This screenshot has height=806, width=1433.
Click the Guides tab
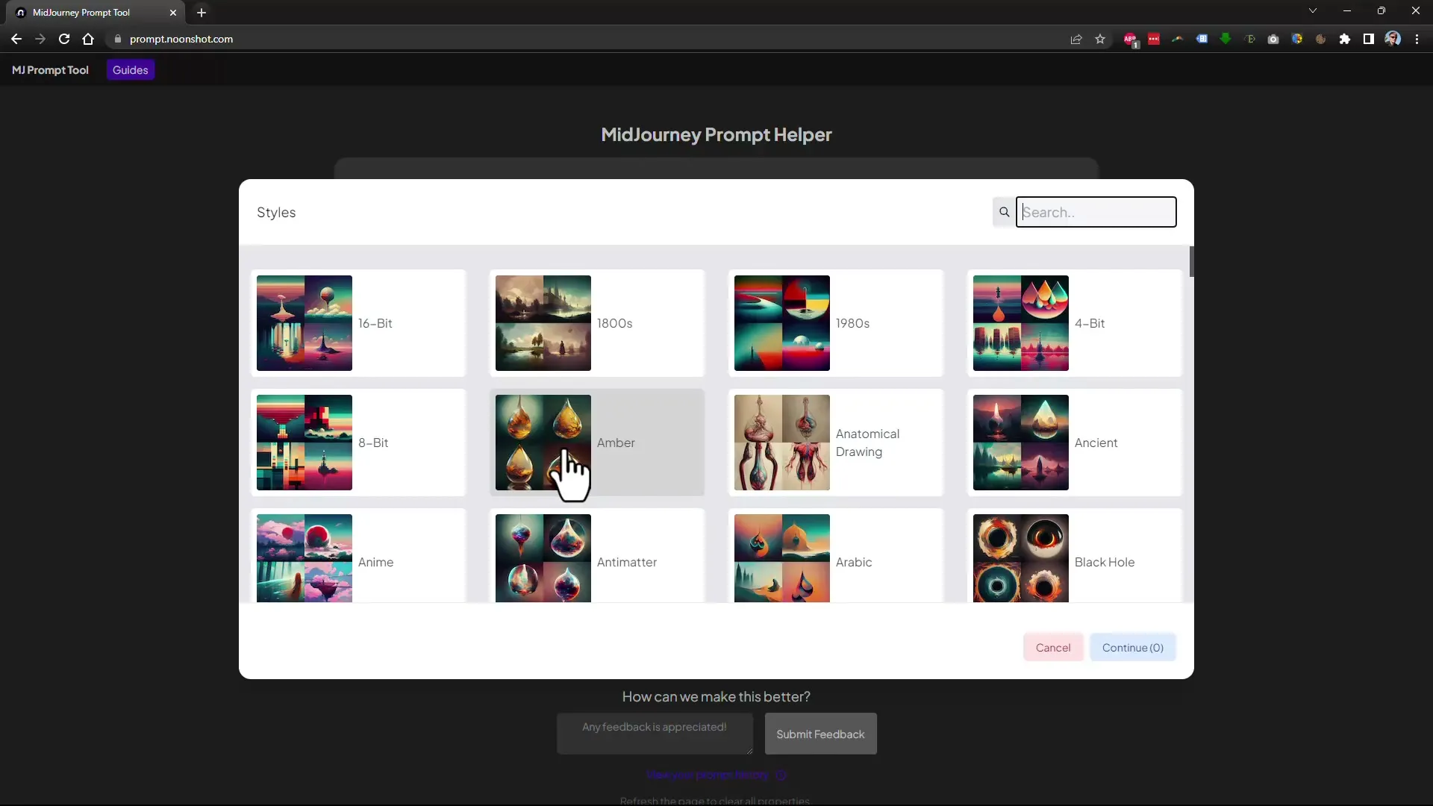click(130, 70)
